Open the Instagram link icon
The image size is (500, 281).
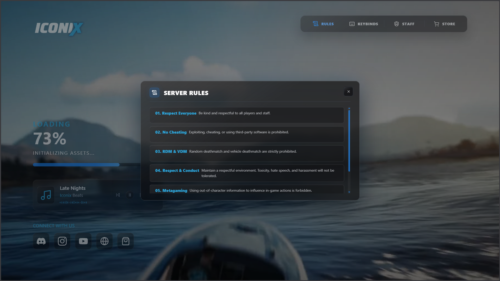tap(62, 241)
